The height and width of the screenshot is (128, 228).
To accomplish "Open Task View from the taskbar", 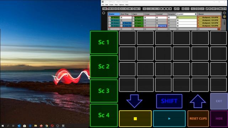I will [13, 126].
